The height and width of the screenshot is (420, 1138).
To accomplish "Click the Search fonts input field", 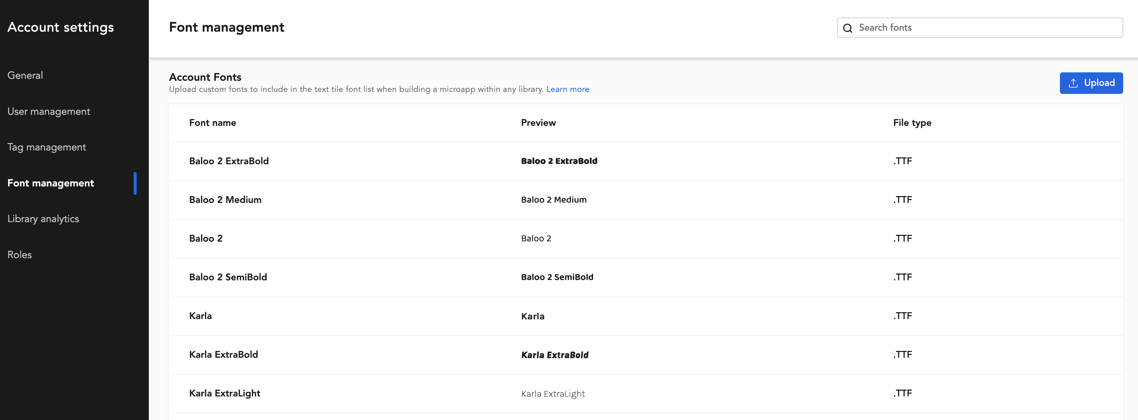I will pyautogui.click(x=979, y=27).
